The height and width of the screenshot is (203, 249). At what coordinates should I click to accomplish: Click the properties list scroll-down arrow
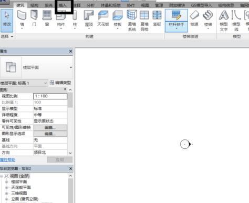[70, 153]
